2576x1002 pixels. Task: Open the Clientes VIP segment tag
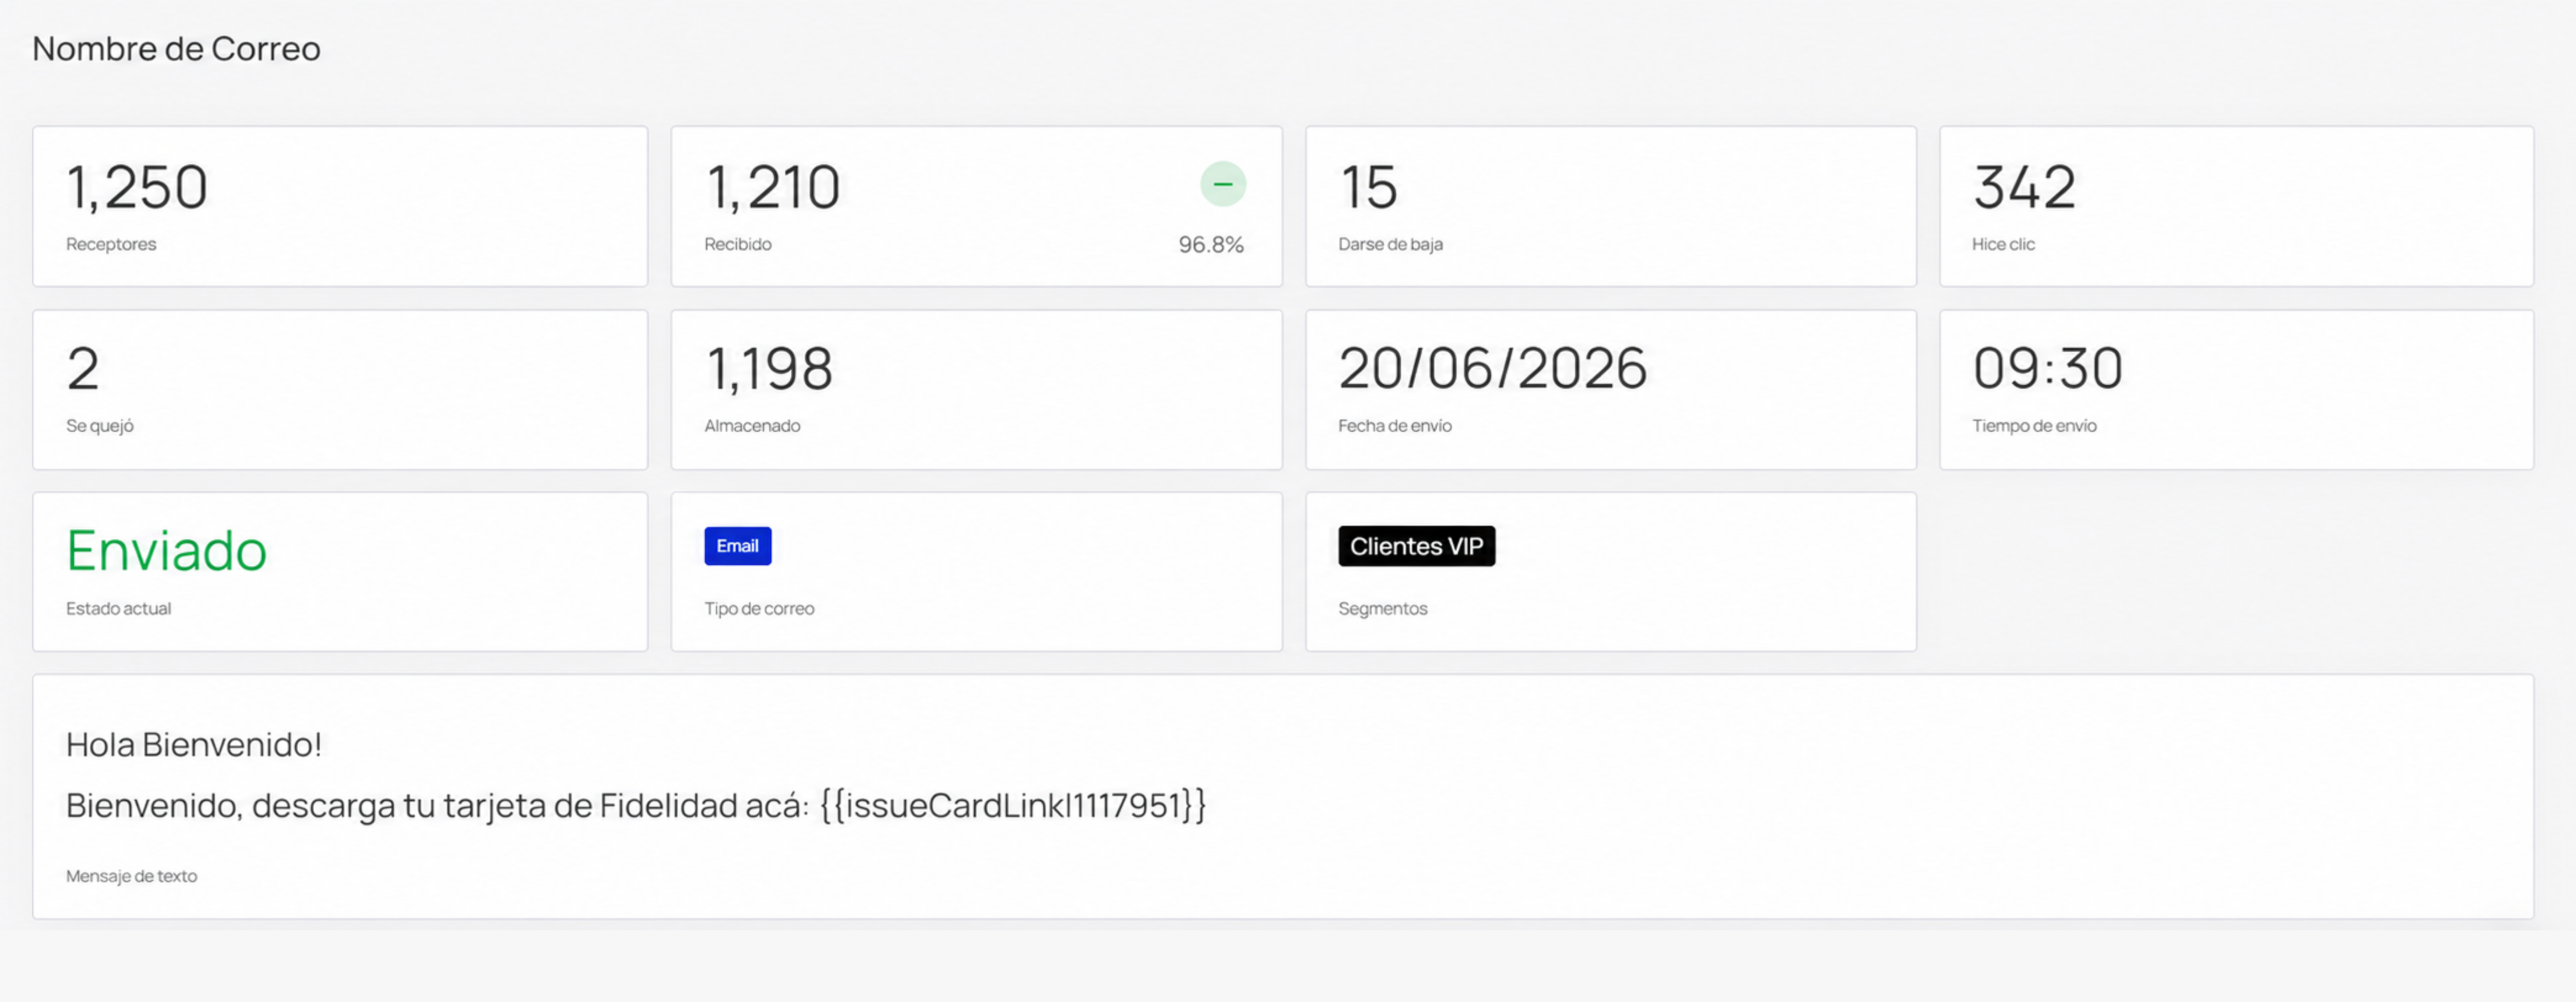pos(1416,546)
